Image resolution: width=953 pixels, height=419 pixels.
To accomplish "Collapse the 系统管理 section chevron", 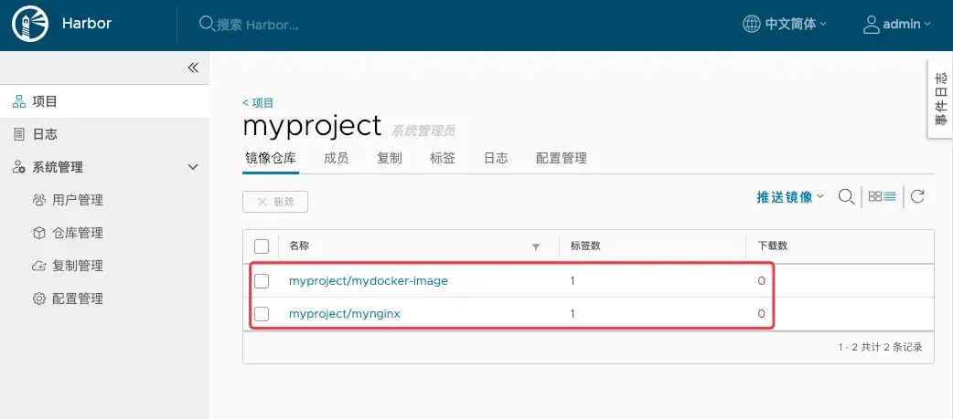I will pos(193,167).
